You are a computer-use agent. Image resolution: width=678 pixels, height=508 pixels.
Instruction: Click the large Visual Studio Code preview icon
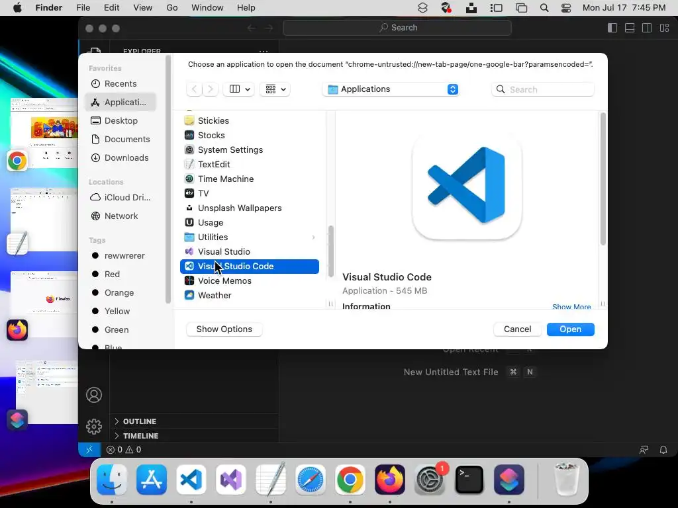click(467, 185)
